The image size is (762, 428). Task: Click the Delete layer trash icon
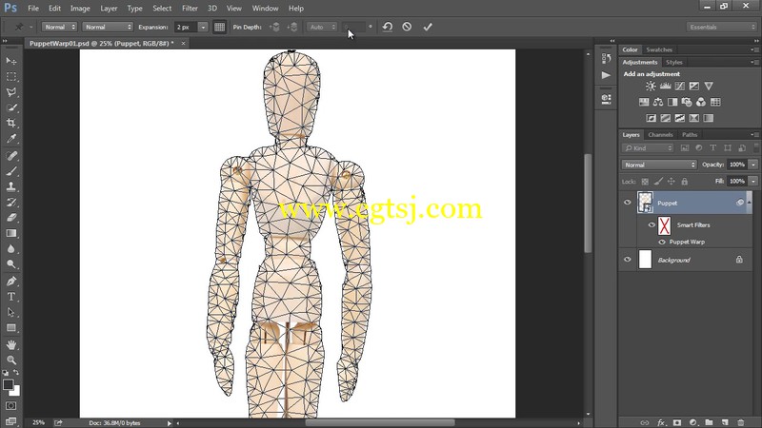741,422
